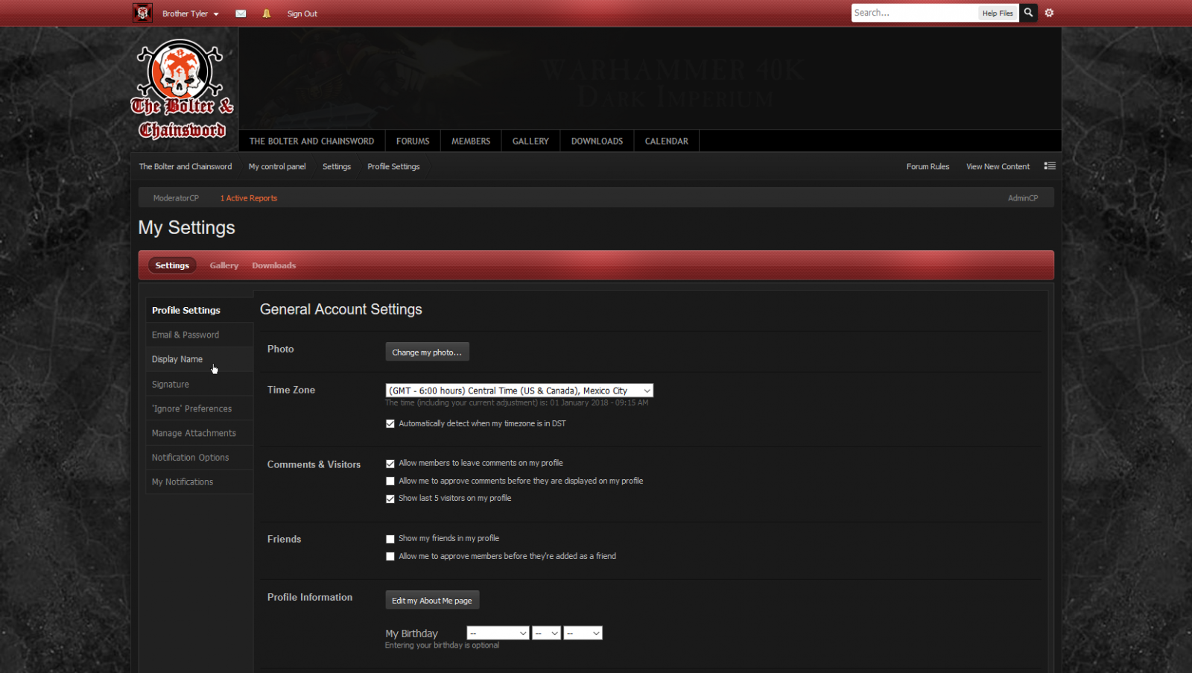Screen dimensions: 1192x673
Task: Expand the Brother Tyler user menu arrow
Action: click(216, 14)
